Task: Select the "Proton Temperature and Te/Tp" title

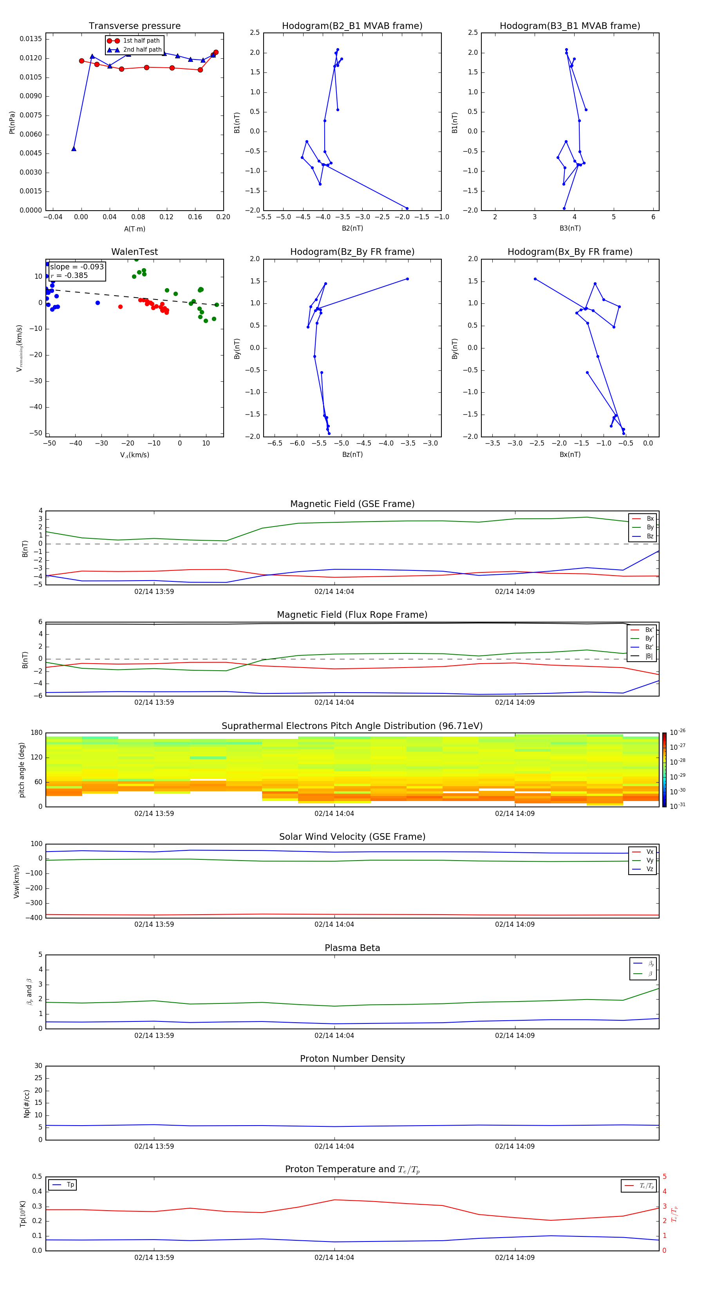Action: [x=352, y=1169]
